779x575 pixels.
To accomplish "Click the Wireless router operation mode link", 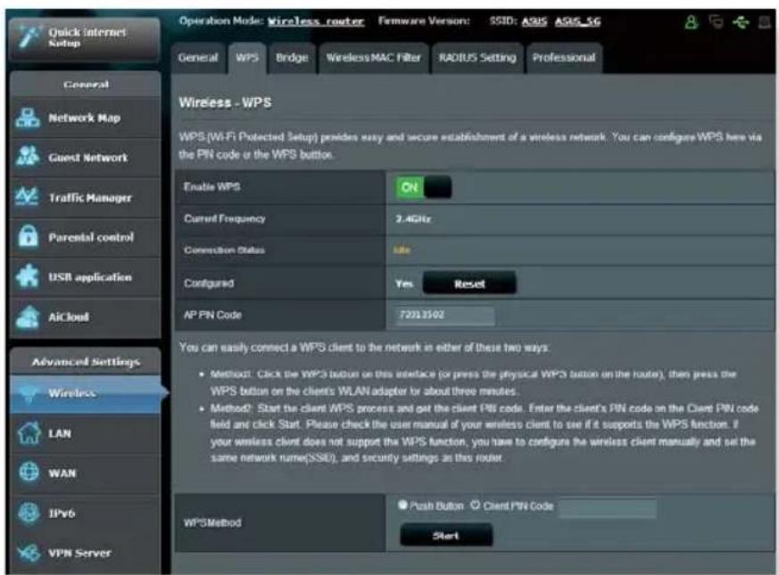I will coord(316,22).
